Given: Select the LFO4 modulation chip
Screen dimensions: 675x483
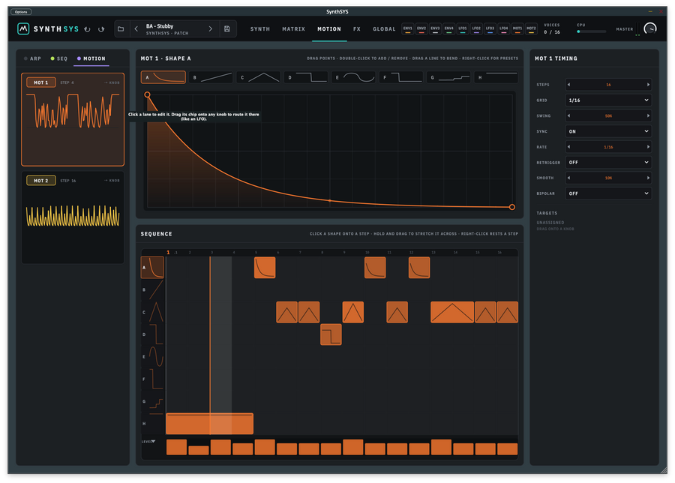Looking at the screenshot, I should coord(504,28).
